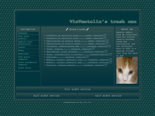Go to the homepage navigation link
Screen dimensions: 155x116
point(28,33)
